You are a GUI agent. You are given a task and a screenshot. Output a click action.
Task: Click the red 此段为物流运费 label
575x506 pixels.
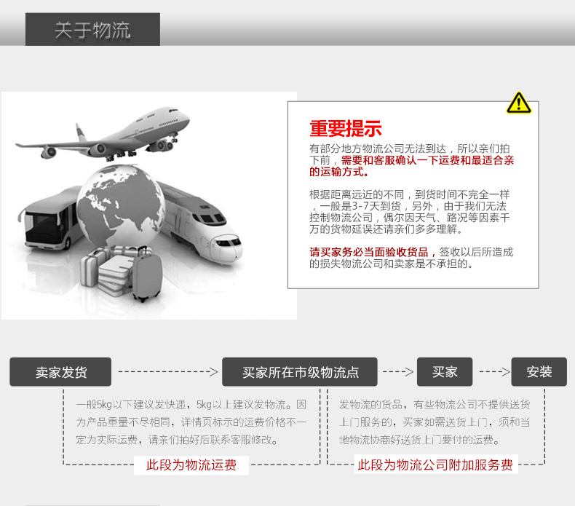pyautogui.click(x=191, y=465)
